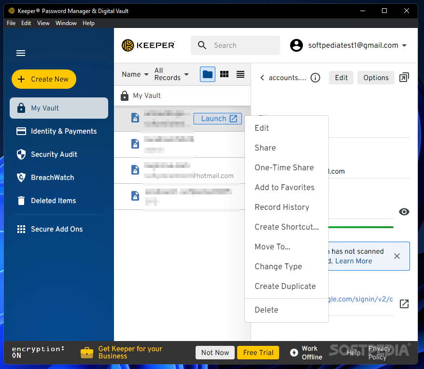The image size is (424, 369).
Task: Choose Edit in the context menu
Action: [x=287, y=128]
